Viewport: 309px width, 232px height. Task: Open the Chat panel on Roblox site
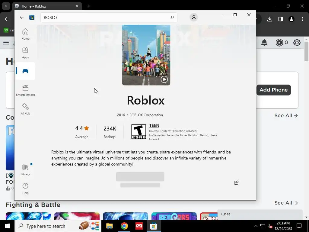pyautogui.click(x=260, y=214)
